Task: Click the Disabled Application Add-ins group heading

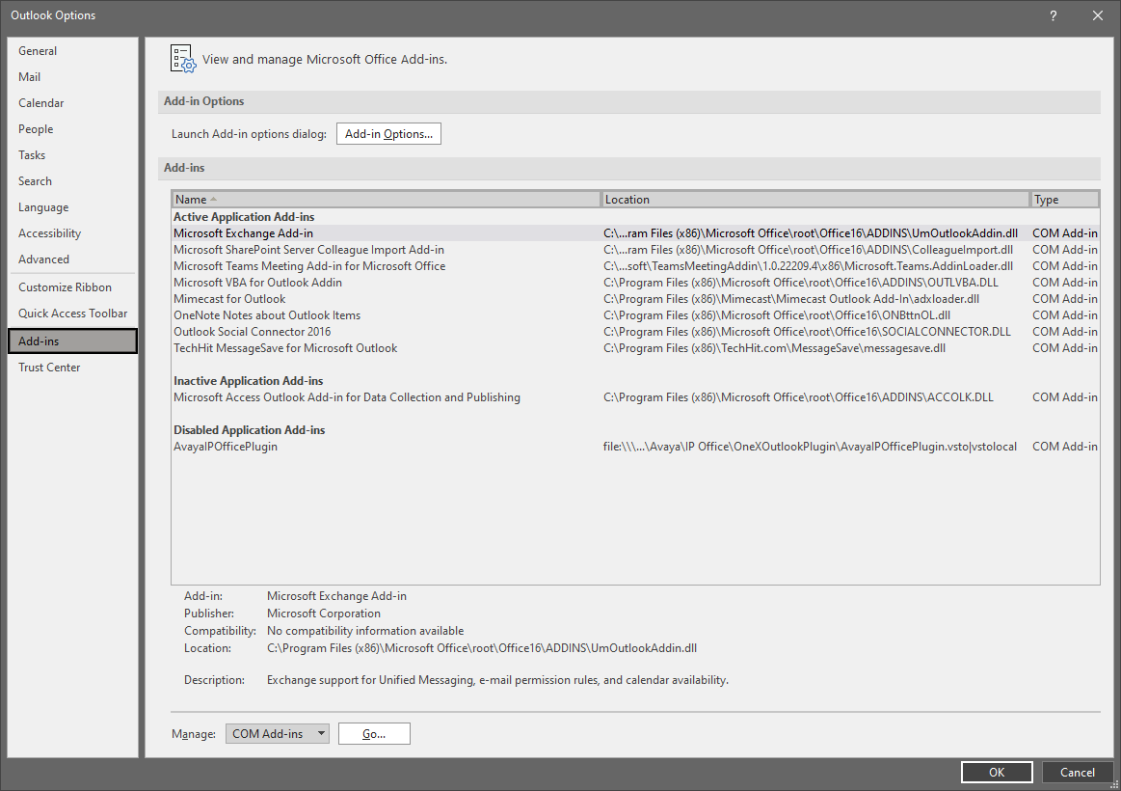Action: (x=249, y=430)
